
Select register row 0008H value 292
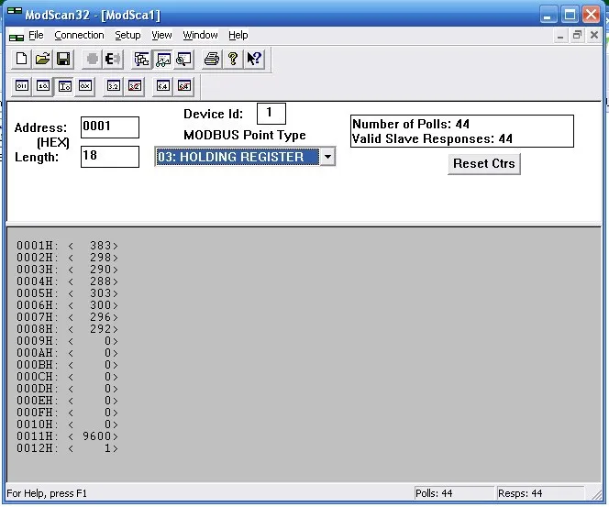67,329
